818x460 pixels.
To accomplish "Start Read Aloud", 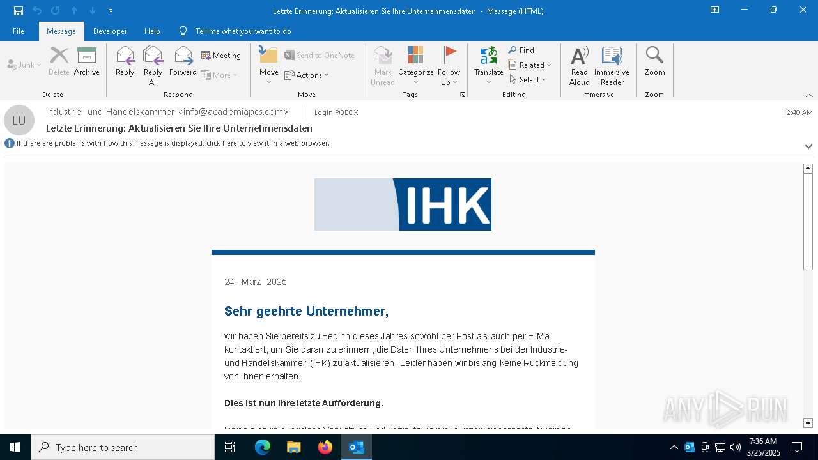I will pos(580,66).
